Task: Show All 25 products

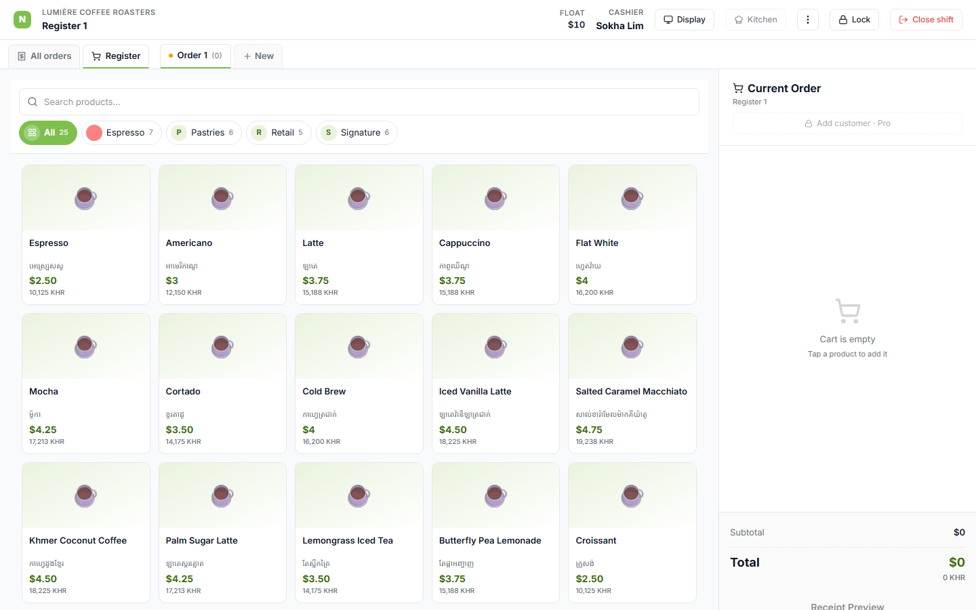Action: tap(48, 133)
